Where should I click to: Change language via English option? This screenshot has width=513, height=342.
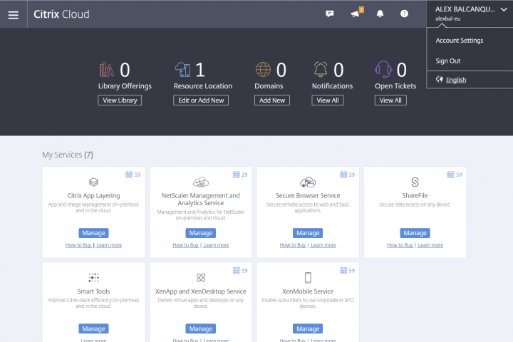[455, 80]
